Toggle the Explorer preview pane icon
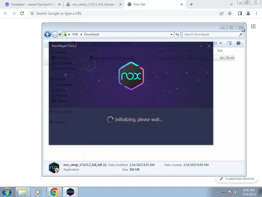Viewport: 262px width, 197px height. (229, 43)
